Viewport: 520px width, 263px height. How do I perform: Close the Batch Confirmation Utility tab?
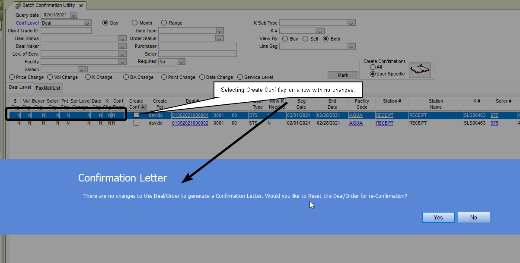81,6
